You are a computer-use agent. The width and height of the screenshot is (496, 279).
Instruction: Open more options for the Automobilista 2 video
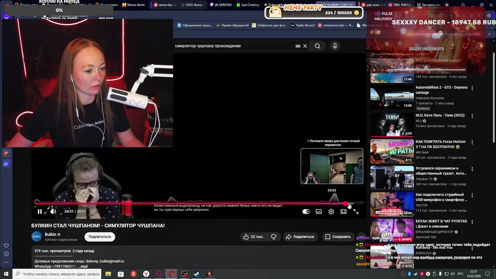pos(472,88)
